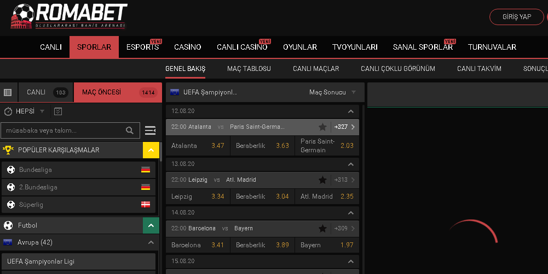Collapse the 13.08.20 date group
This screenshot has width=548, height=274.
pyautogui.click(x=351, y=164)
